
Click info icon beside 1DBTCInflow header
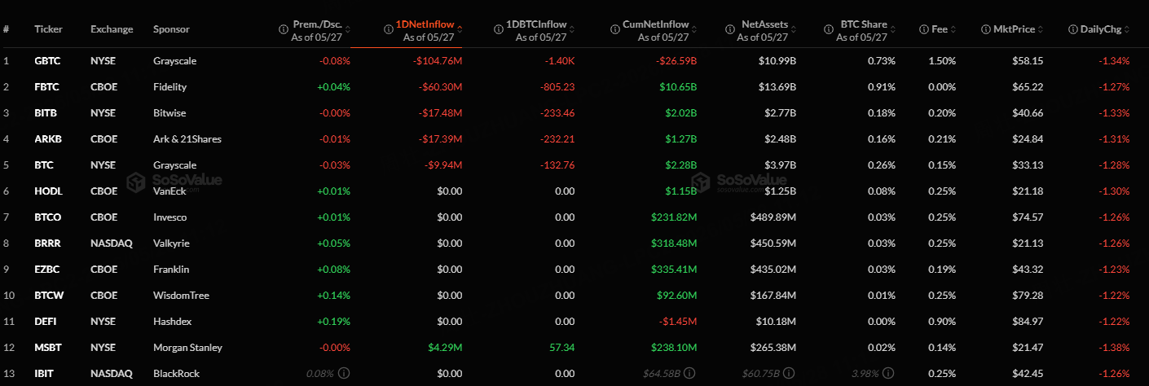tap(500, 29)
